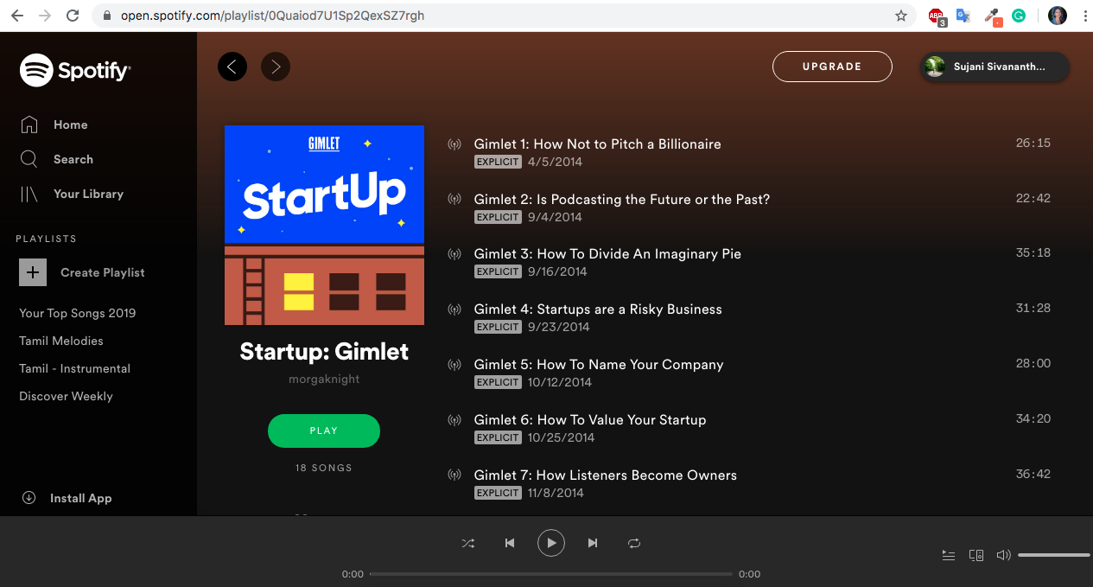Click the UPGRADE button
1093x587 pixels.
pyautogui.click(x=832, y=67)
